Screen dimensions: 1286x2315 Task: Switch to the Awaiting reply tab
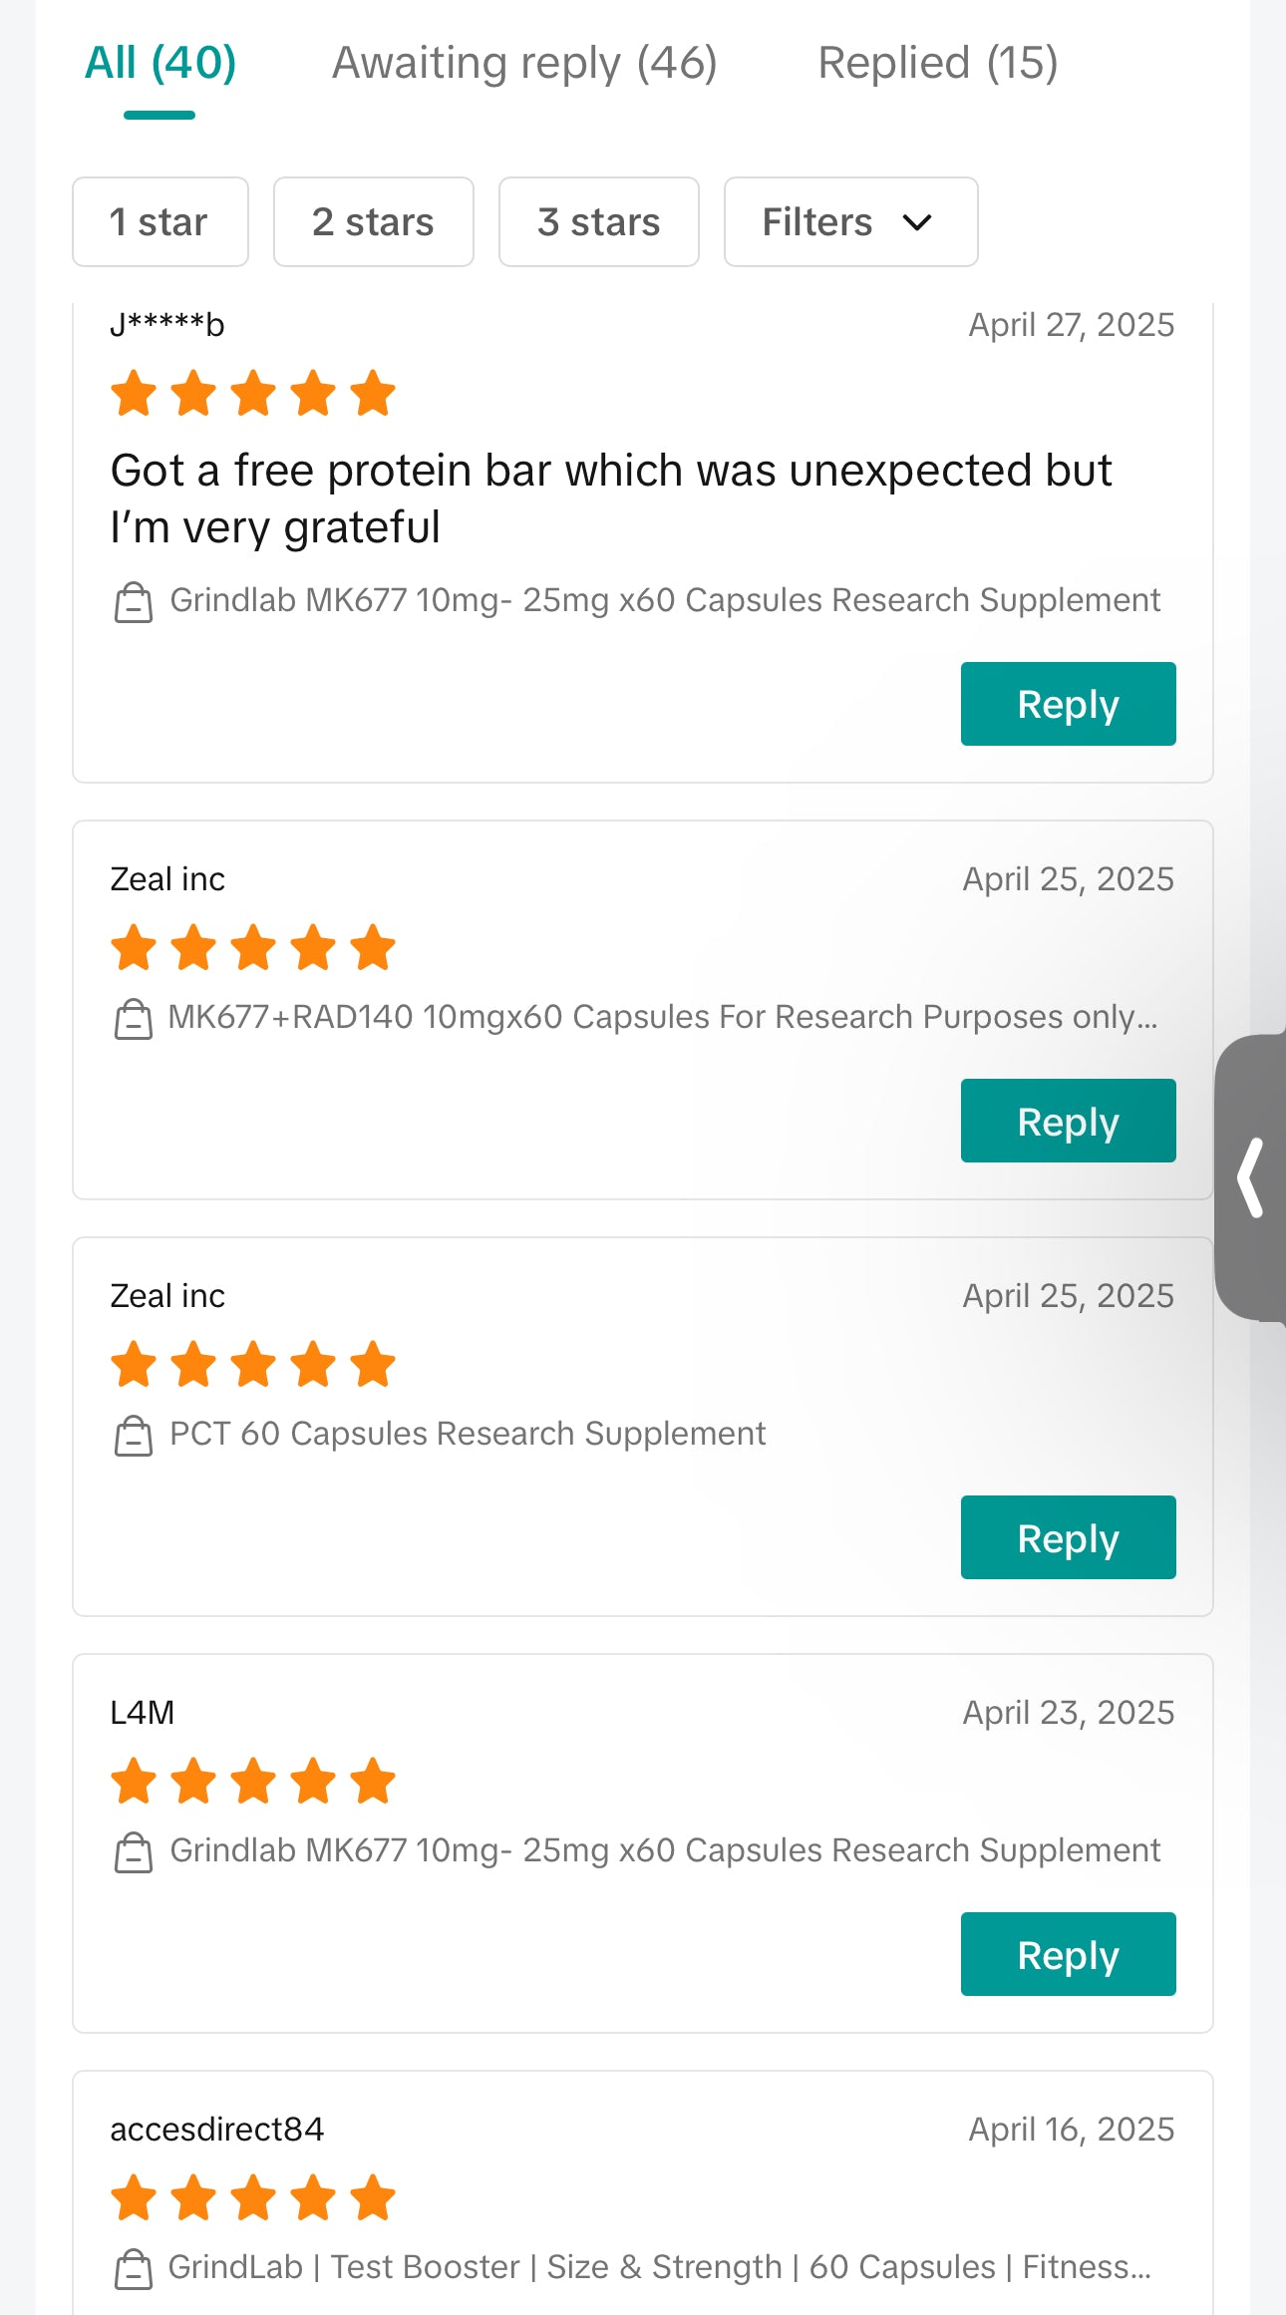coord(524,64)
